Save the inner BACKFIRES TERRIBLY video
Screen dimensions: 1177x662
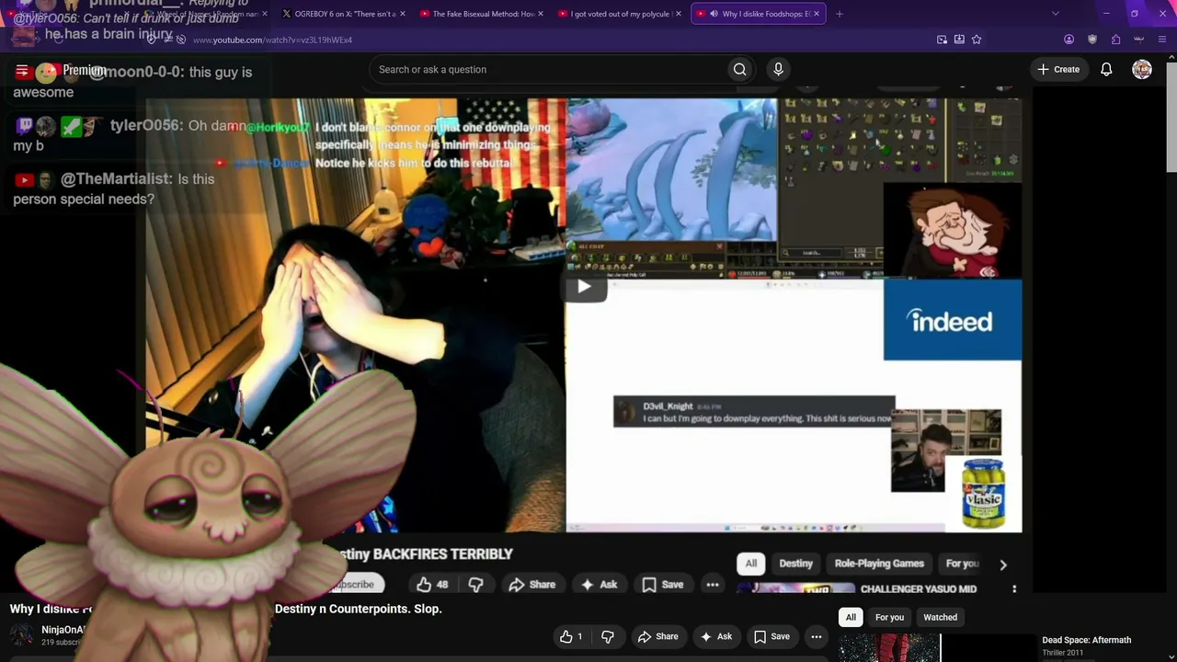[x=663, y=585]
